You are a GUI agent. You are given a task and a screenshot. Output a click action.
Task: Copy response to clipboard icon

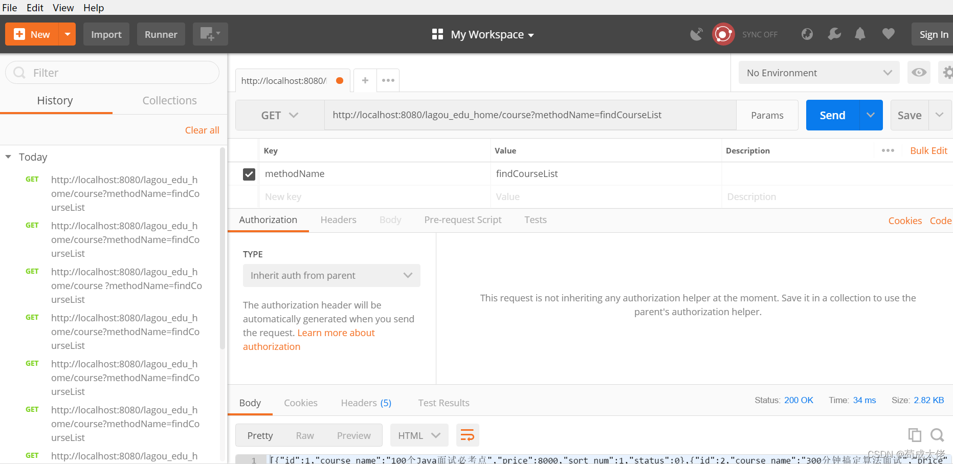point(915,435)
